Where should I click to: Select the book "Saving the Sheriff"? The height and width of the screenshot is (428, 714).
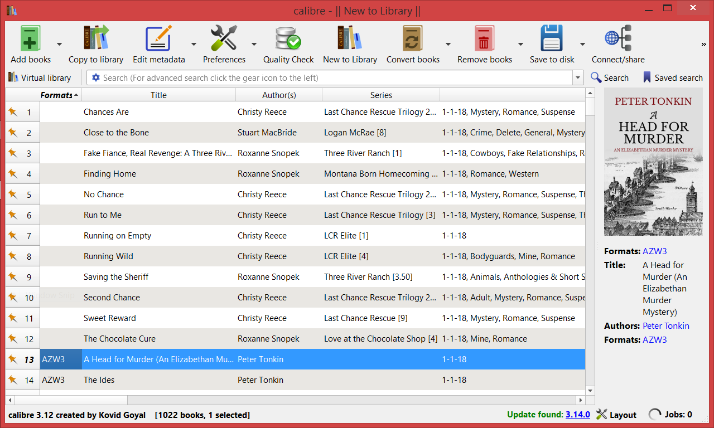[116, 277]
